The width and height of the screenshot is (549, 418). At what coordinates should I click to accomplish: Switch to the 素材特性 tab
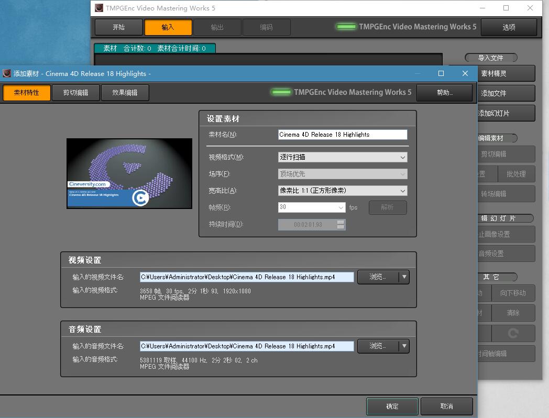[x=27, y=93]
